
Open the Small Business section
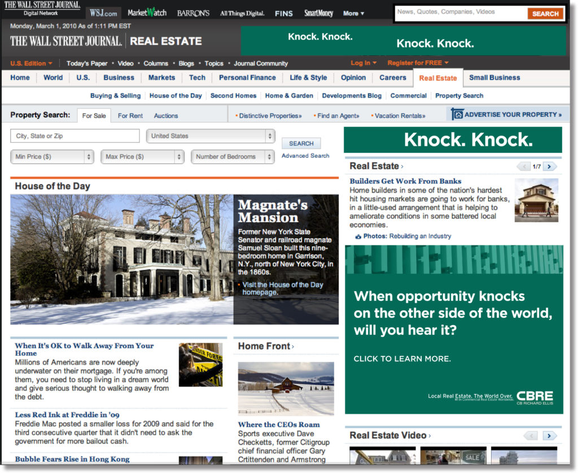tap(494, 78)
